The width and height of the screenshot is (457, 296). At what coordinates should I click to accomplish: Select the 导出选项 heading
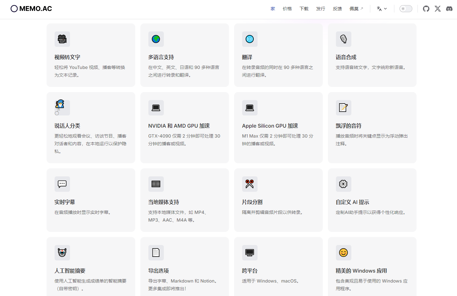(159, 271)
